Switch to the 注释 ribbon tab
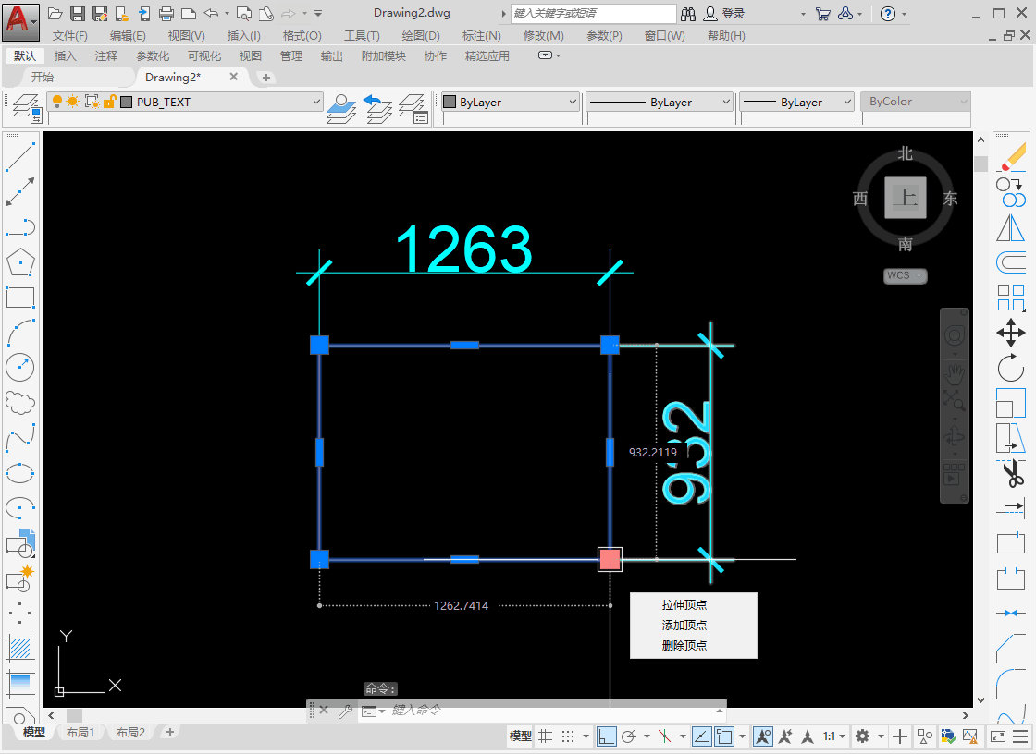Viewport: 1036px width, 754px height. 105,56
